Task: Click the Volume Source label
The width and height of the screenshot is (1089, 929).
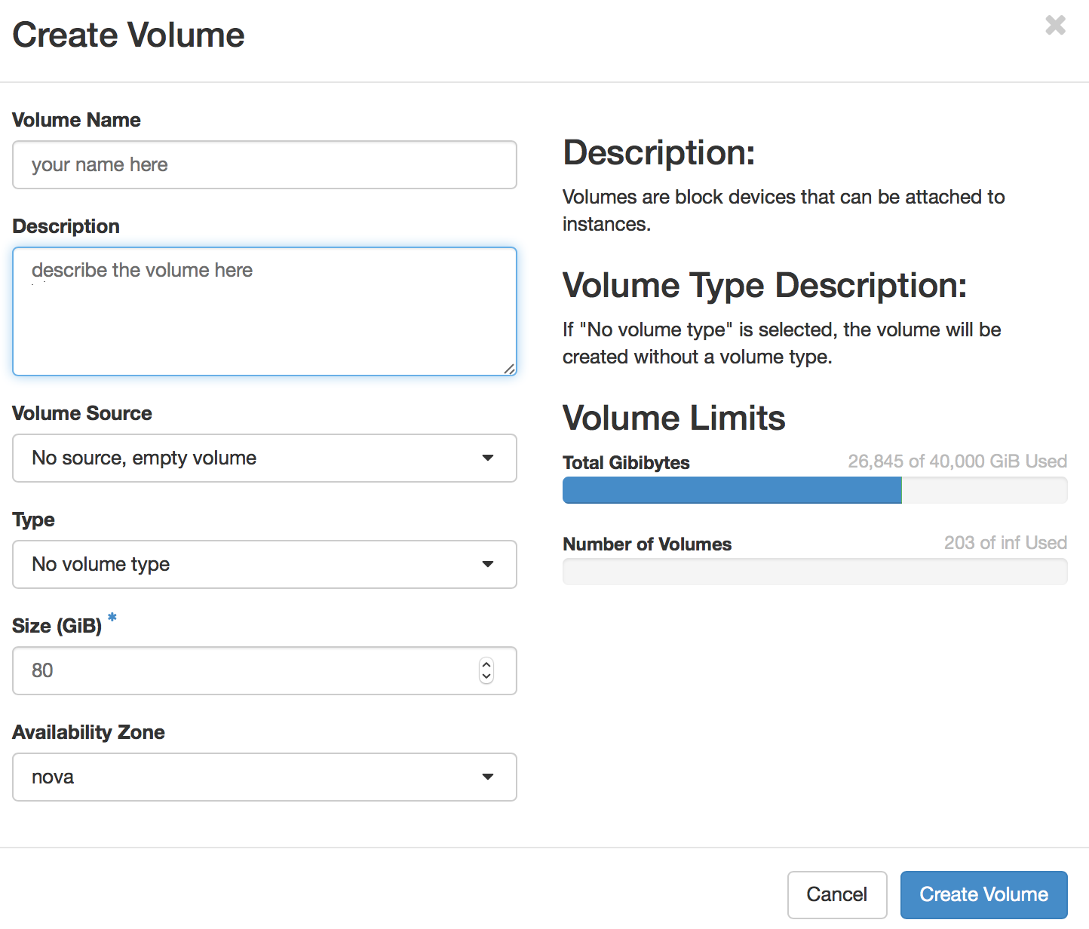Action: [x=82, y=413]
